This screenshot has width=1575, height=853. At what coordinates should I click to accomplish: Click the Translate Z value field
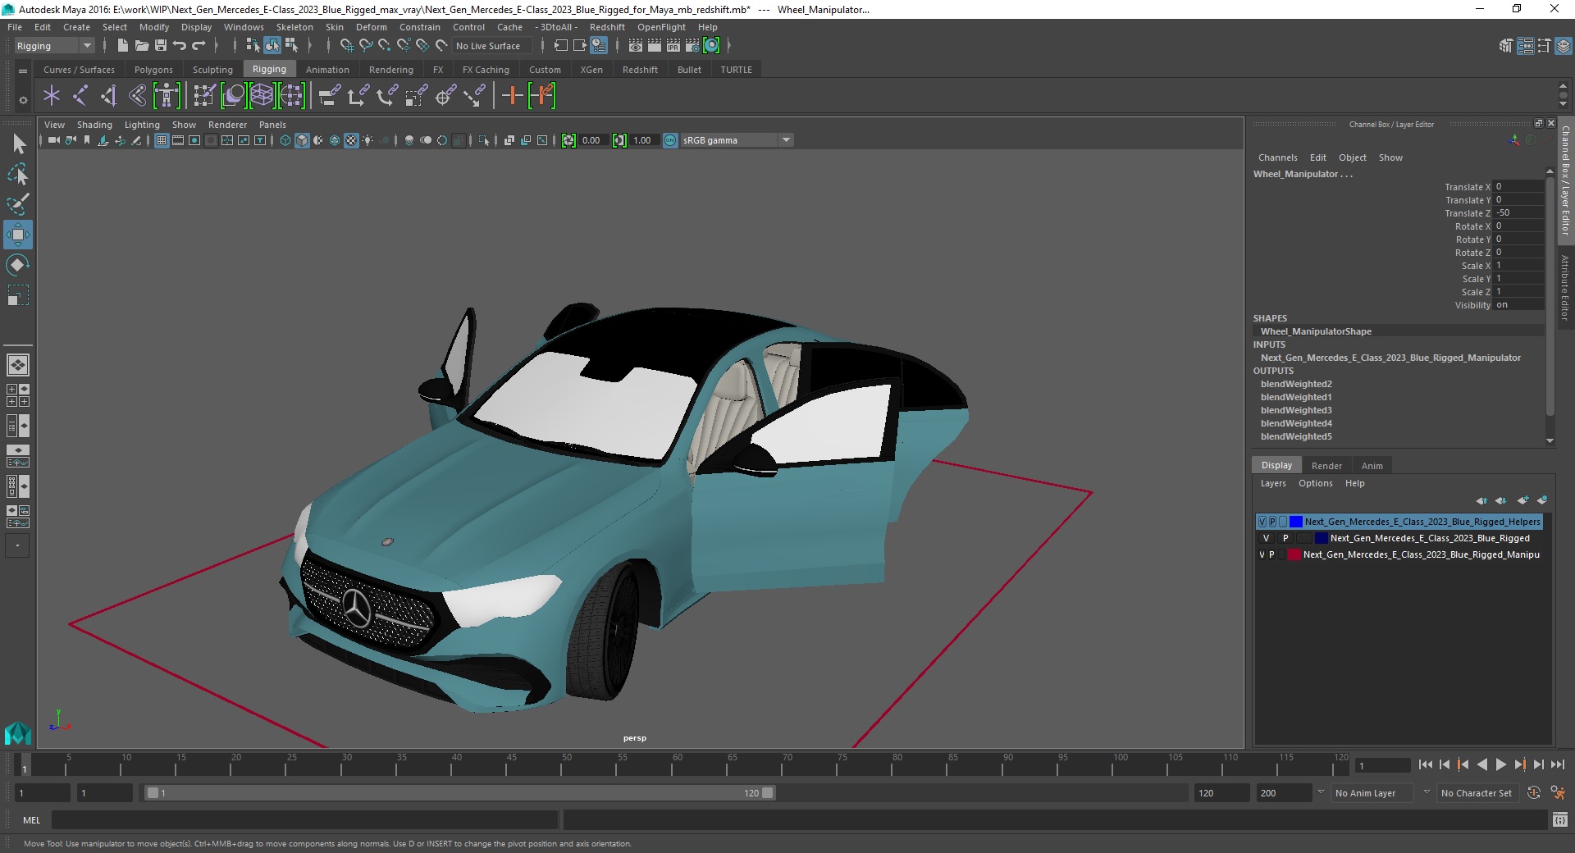click(1518, 212)
